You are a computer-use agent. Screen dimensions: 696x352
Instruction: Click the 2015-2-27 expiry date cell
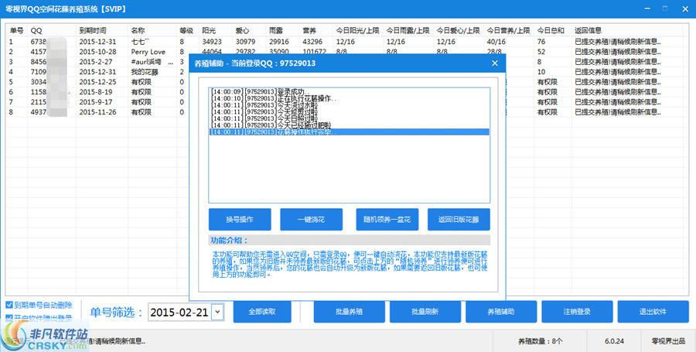(x=96, y=62)
